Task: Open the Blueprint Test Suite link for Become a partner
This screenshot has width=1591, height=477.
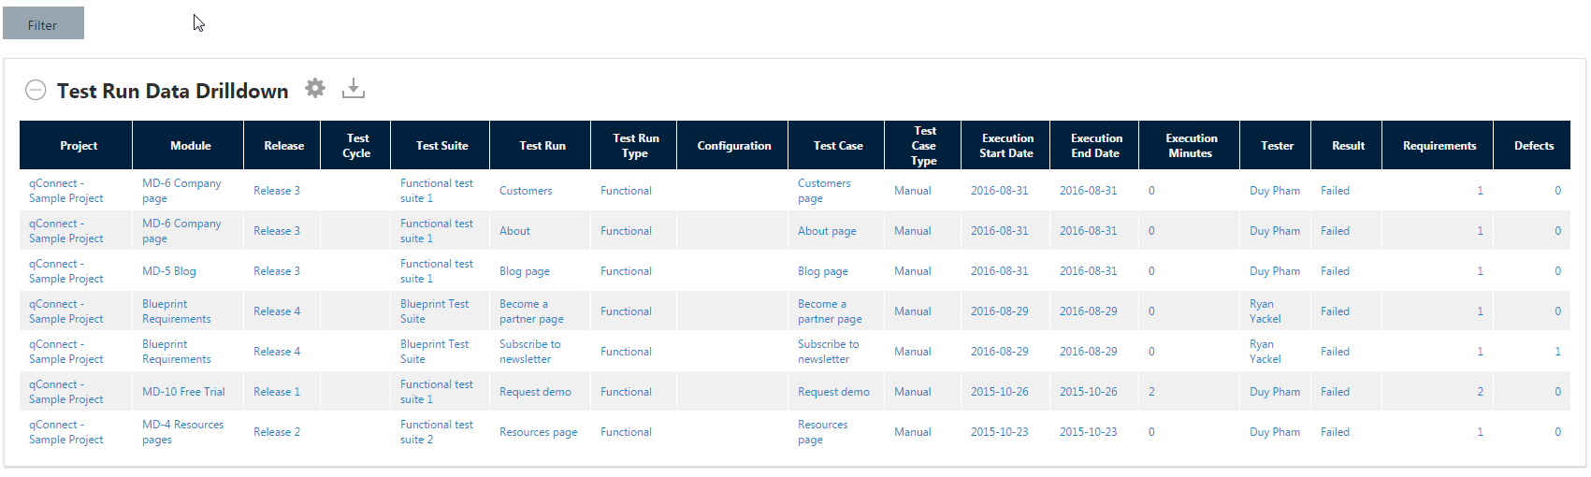Action: point(434,311)
